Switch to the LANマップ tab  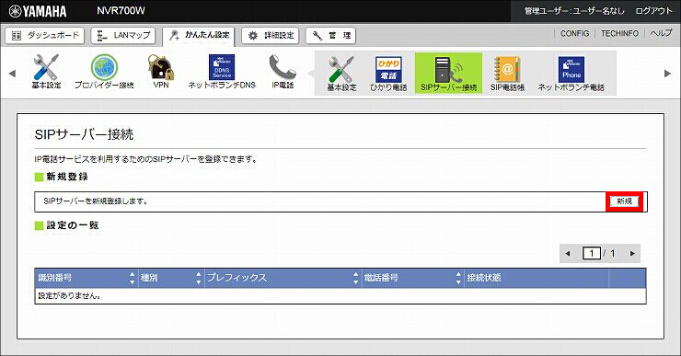point(123,36)
